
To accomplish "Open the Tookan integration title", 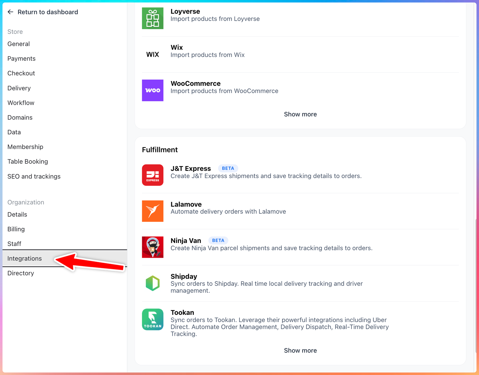I will tap(182, 312).
